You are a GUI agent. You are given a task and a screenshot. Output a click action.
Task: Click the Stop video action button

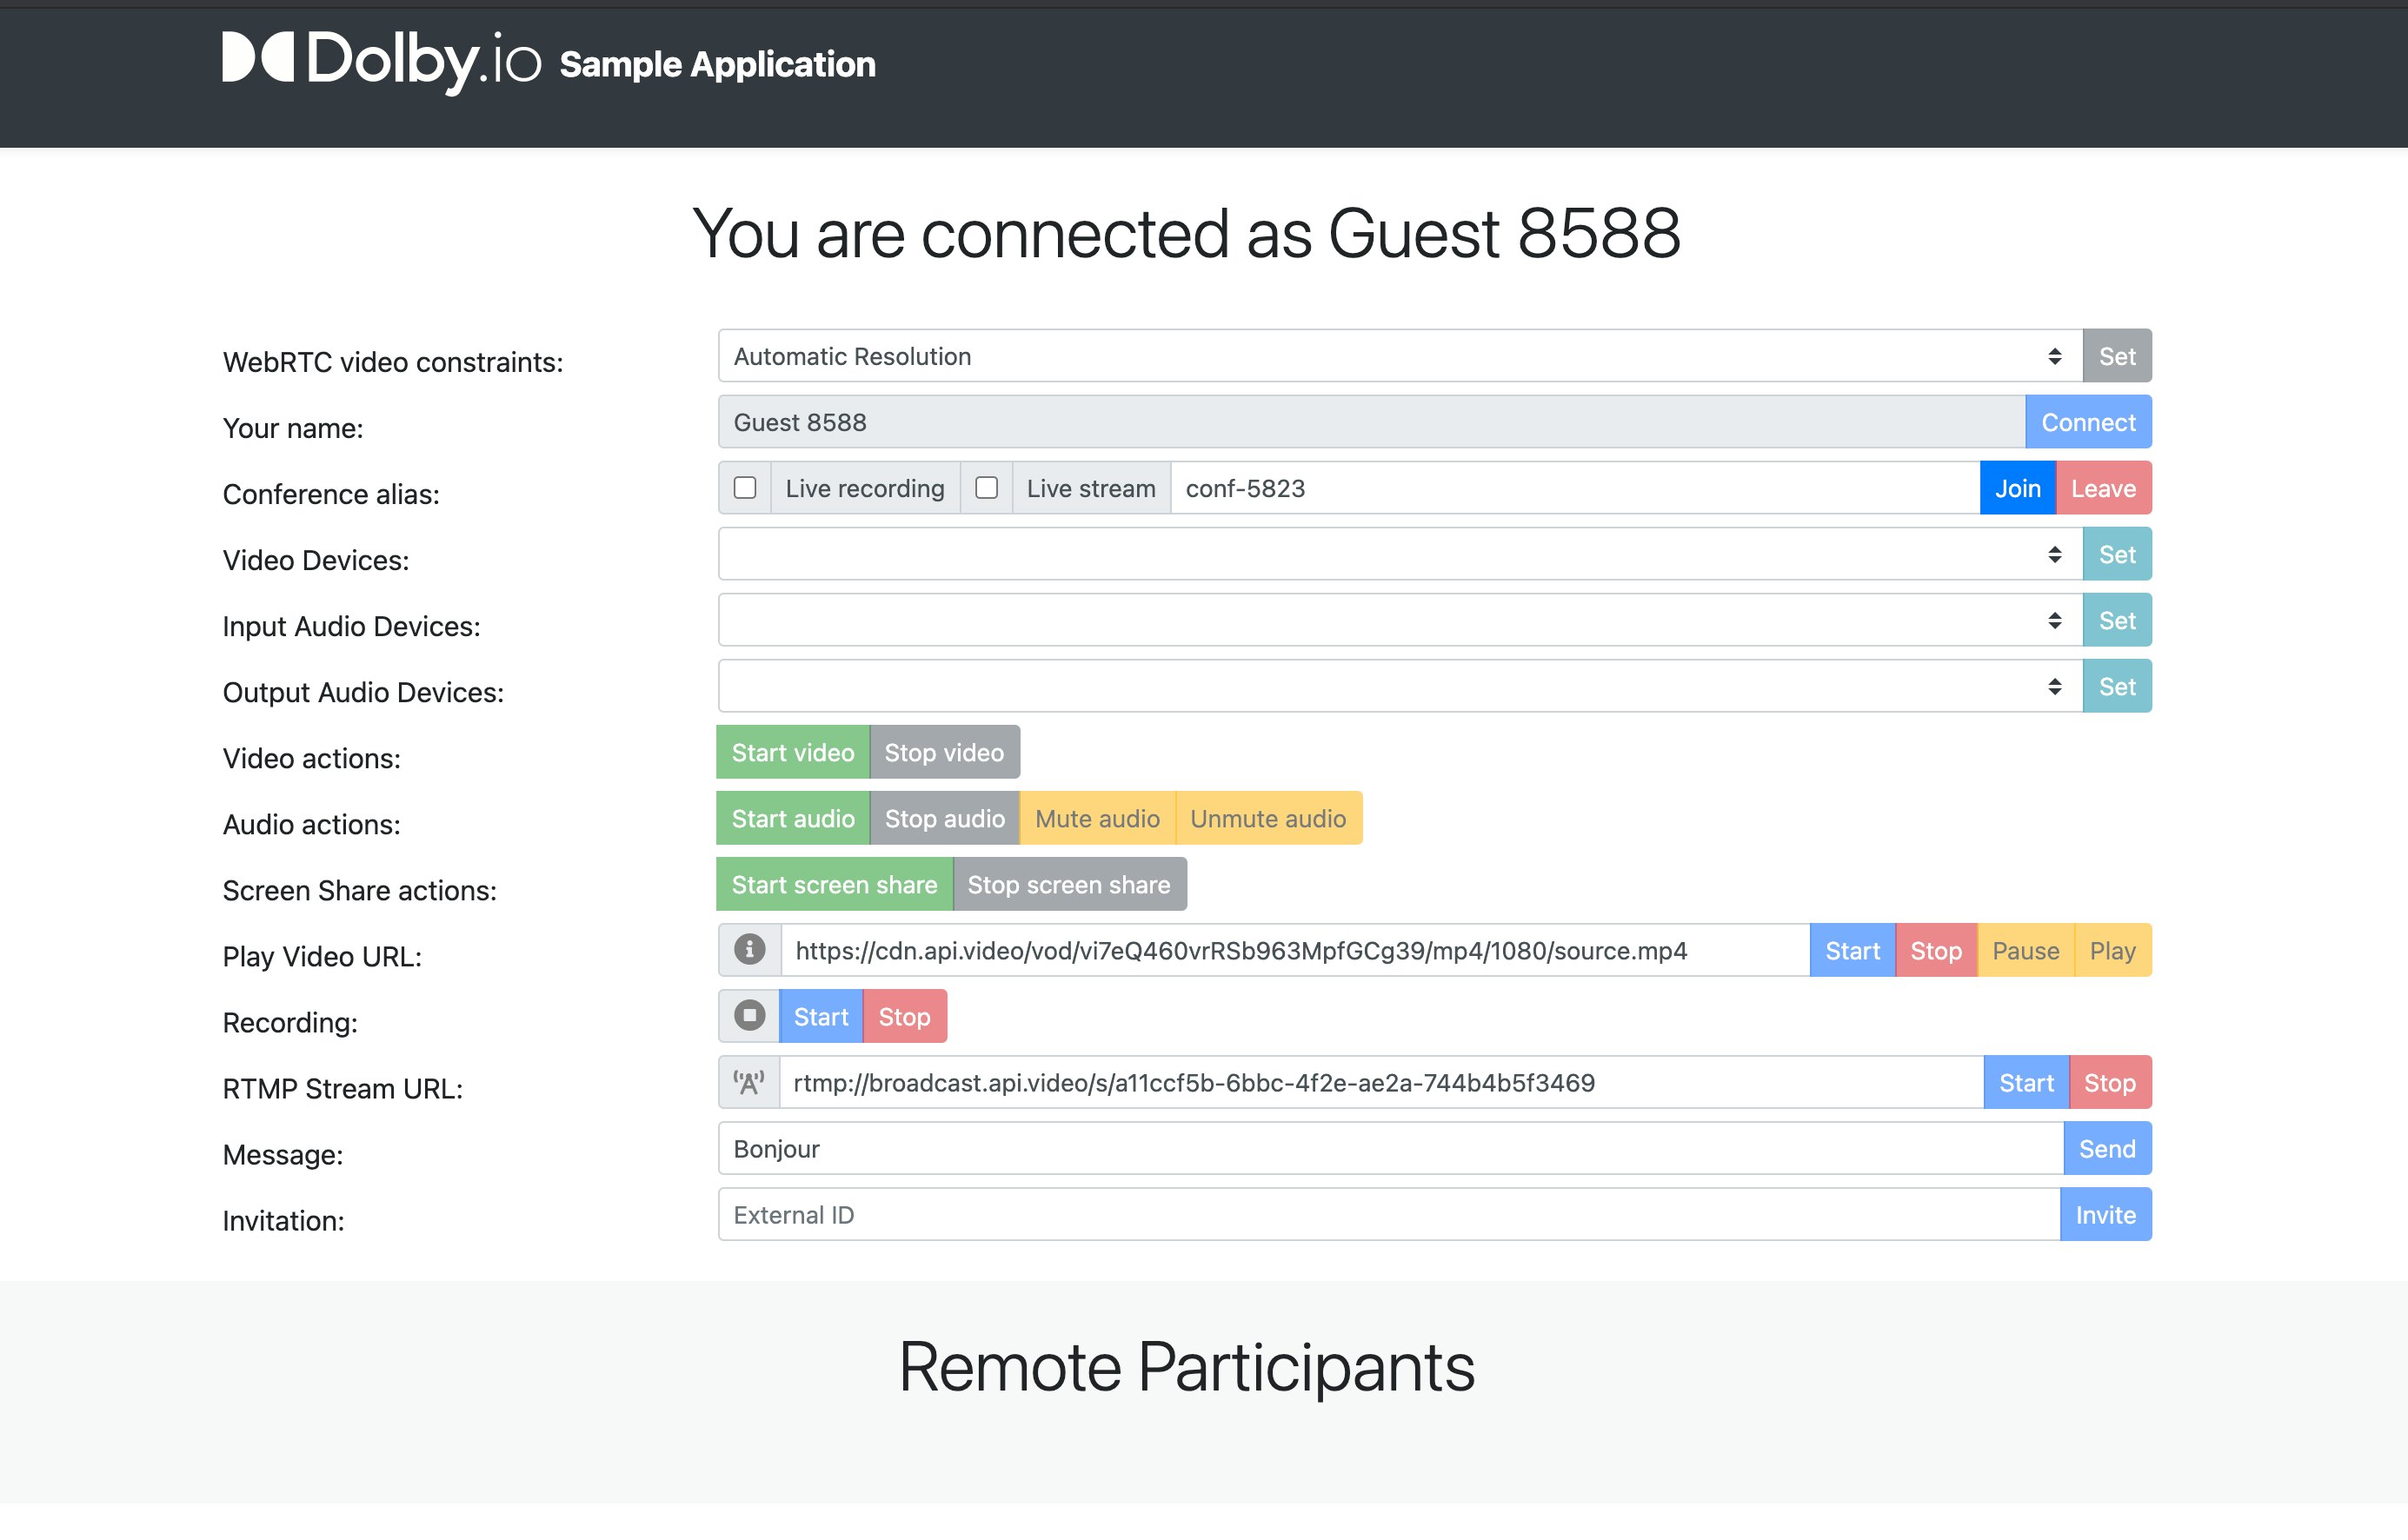[942, 753]
